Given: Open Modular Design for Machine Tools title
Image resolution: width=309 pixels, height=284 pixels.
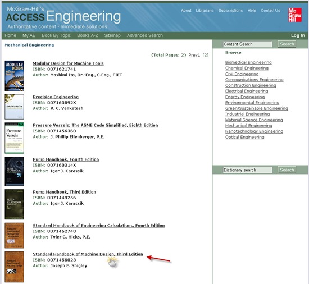Looking at the screenshot, I should (x=68, y=63).
